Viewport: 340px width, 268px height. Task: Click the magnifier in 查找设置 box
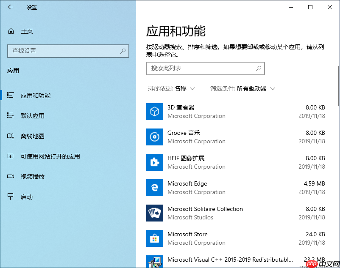(123, 51)
